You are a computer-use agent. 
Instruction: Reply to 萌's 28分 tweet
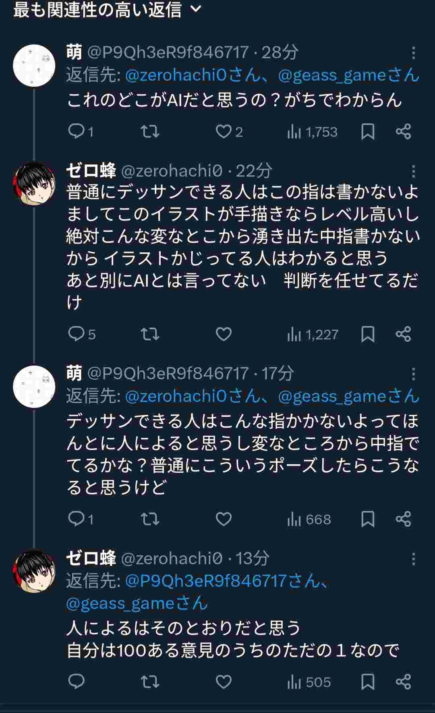pyautogui.click(x=77, y=131)
